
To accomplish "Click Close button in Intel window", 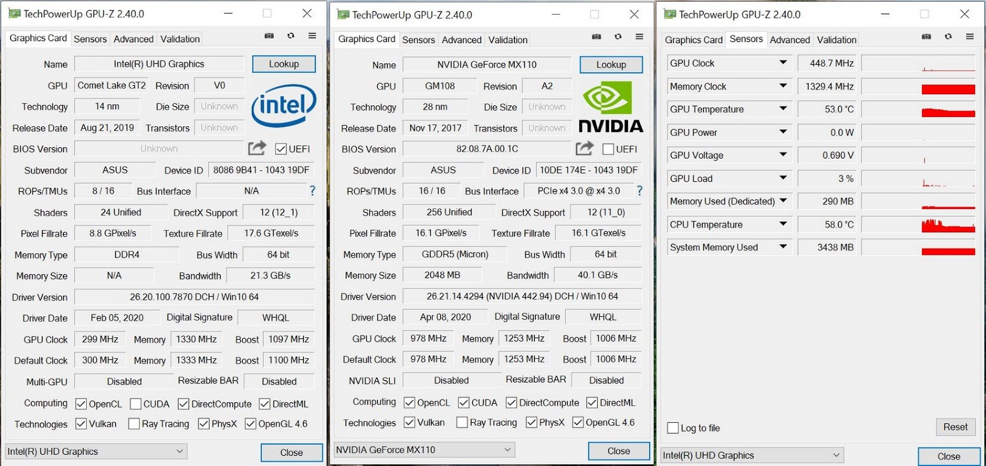I will click(291, 452).
